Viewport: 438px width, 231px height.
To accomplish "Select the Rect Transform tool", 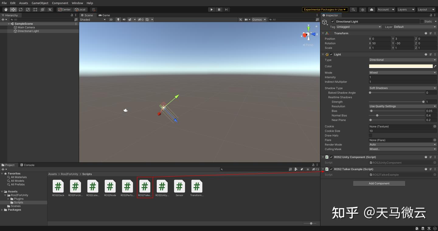I will coord(35,9).
